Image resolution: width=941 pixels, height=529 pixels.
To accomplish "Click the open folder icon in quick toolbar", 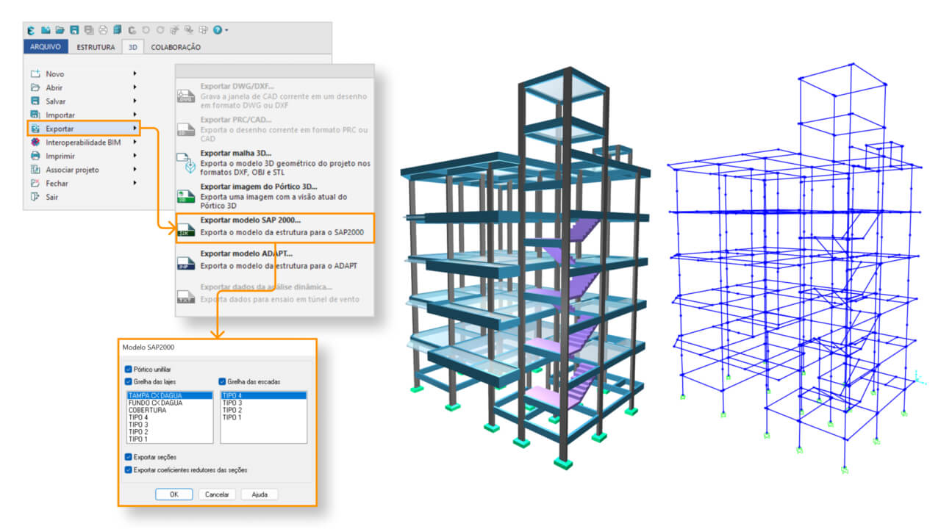I will pyautogui.click(x=60, y=30).
